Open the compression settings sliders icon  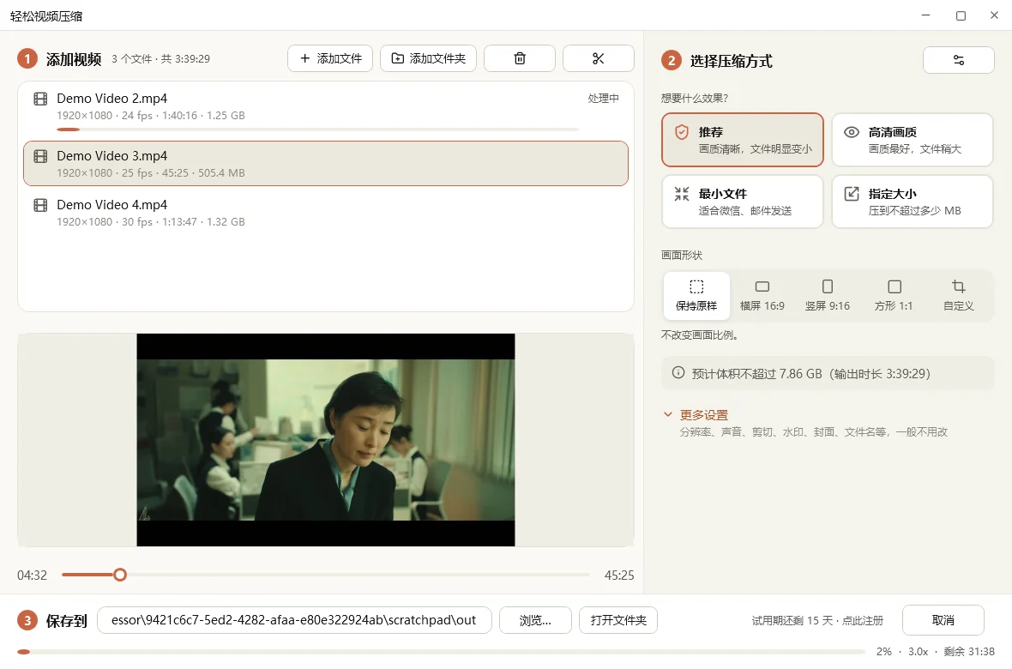(x=959, y=60)
